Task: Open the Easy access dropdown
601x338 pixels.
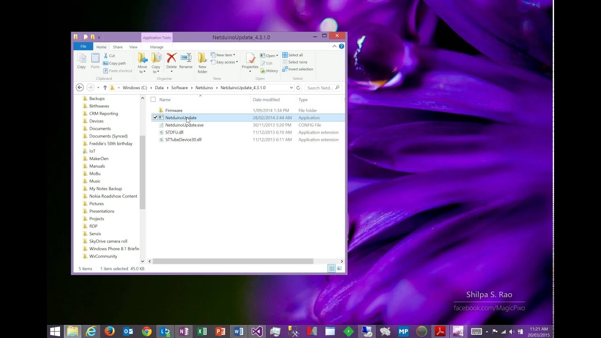Action: coord(226,62)
